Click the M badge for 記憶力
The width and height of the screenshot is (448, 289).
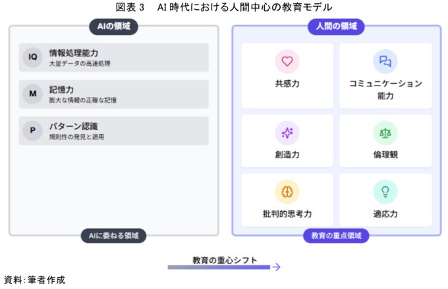pos(32,94)
